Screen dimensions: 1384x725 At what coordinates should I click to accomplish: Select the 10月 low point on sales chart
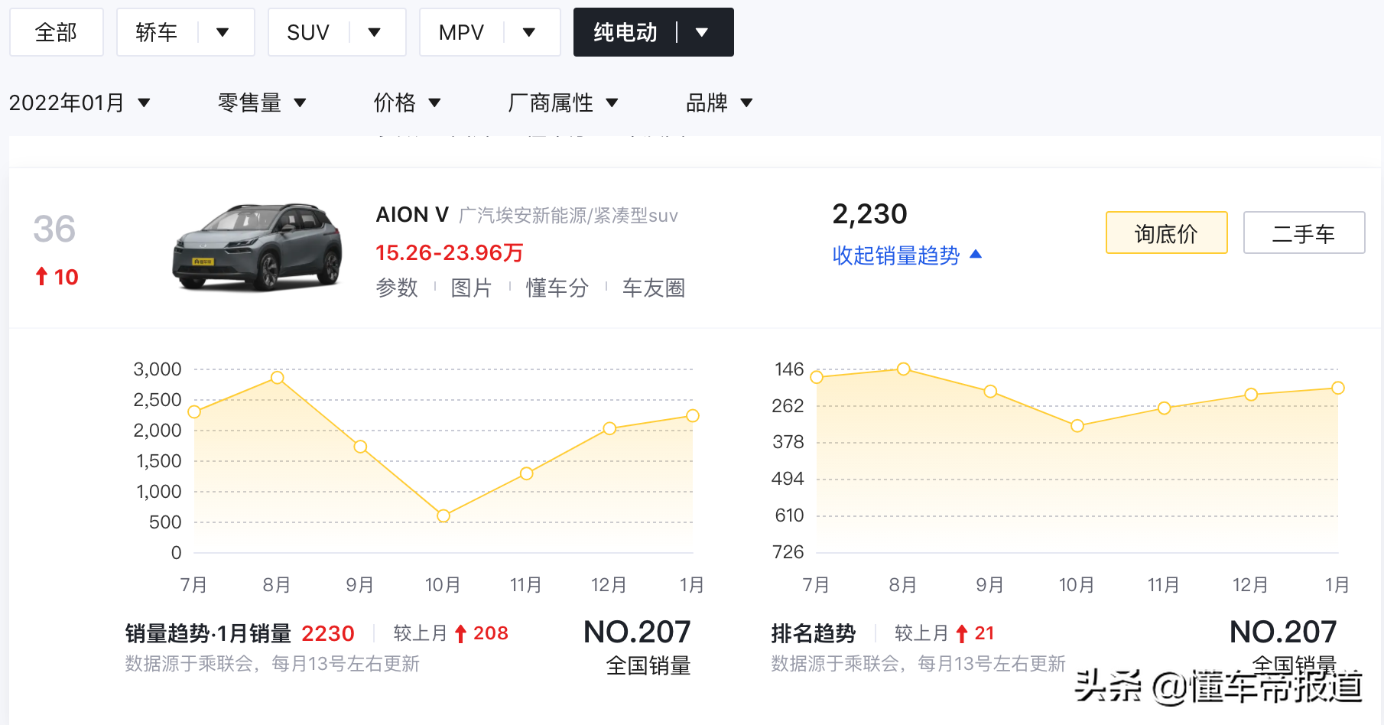(x=443, y=516)
